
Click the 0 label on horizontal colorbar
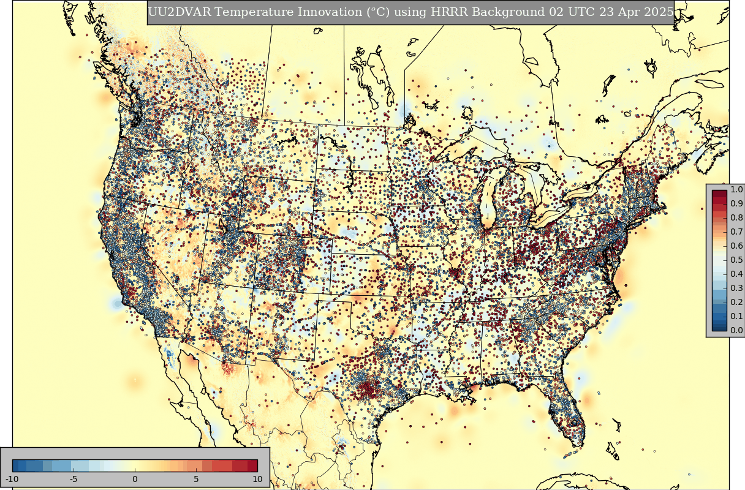135,478
